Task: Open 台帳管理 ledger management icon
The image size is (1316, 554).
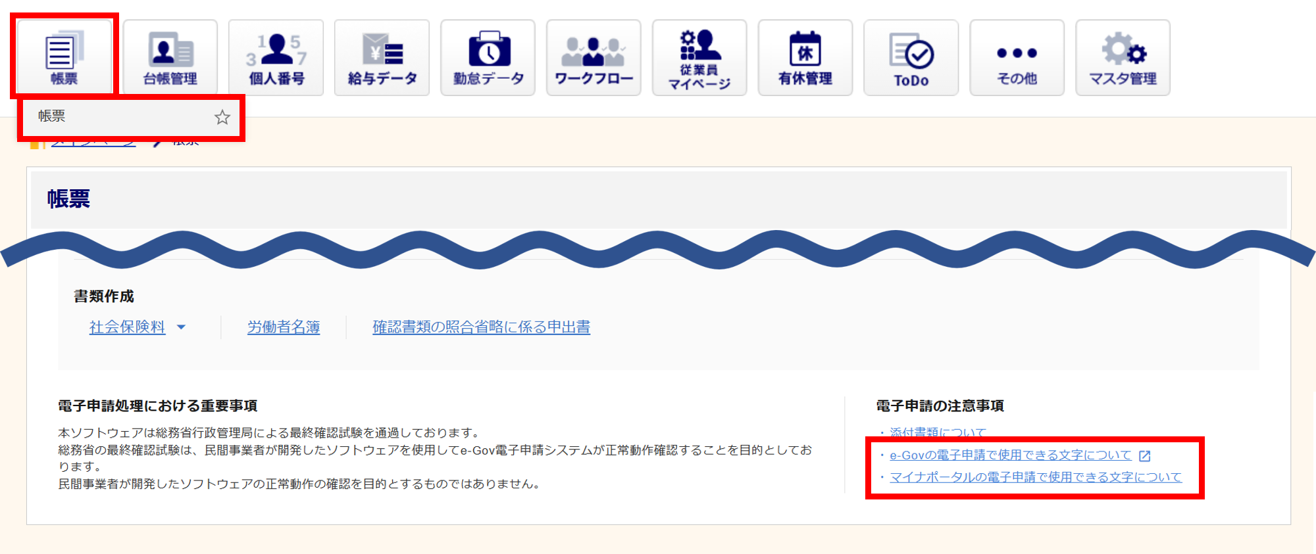Action: 170,58
